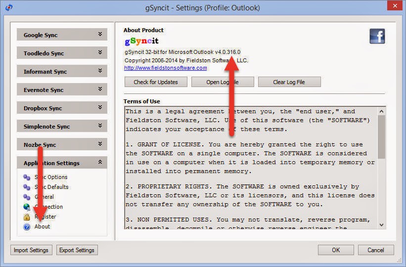Click Export Settings button
Screen dimensions: 406x267
(77, 250)
